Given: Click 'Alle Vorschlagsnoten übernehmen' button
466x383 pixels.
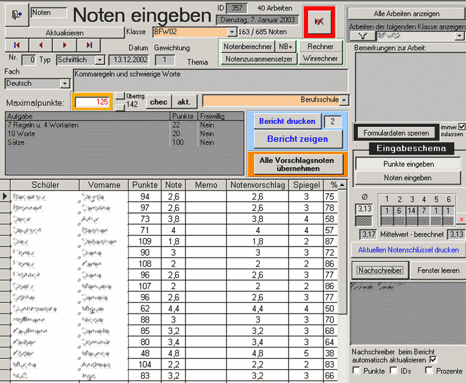Looking at the screenshot, I should 296,164.
